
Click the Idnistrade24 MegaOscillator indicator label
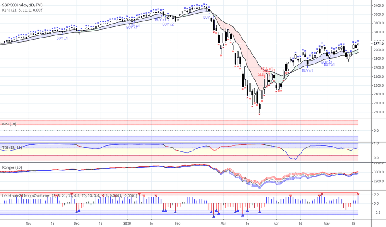[x=70, y=196]
